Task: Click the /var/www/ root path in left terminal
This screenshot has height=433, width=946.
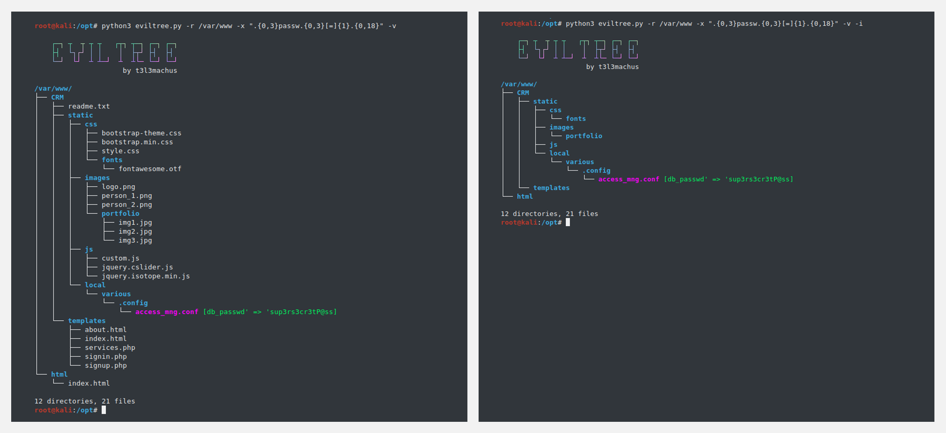Action: point(53,88)
